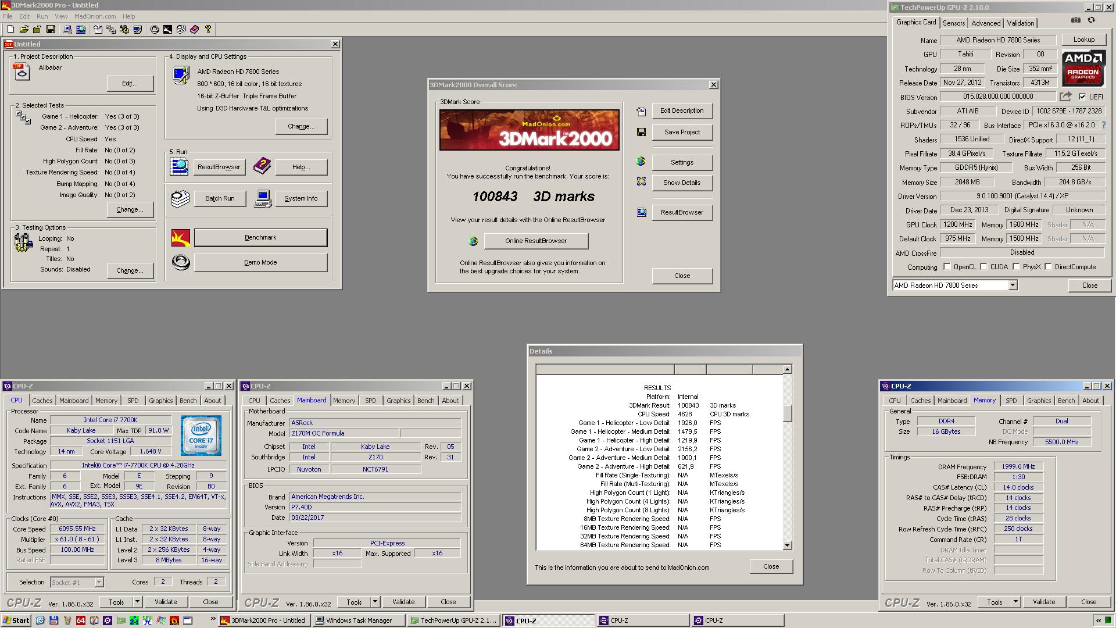Open the Socket #1 selection dropdown
Image resolution: width=1116 pixels, height=628 pixels.
click(99, 582)
